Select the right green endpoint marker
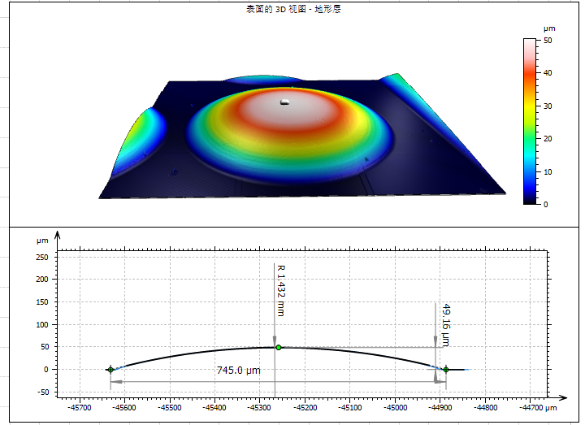 (x=446, y=370)
